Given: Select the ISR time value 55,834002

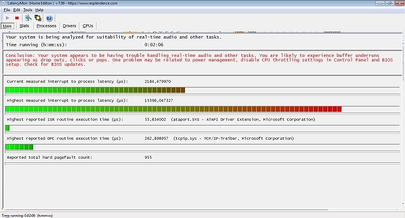Looking at the screenshot, I should pos(155,120).
